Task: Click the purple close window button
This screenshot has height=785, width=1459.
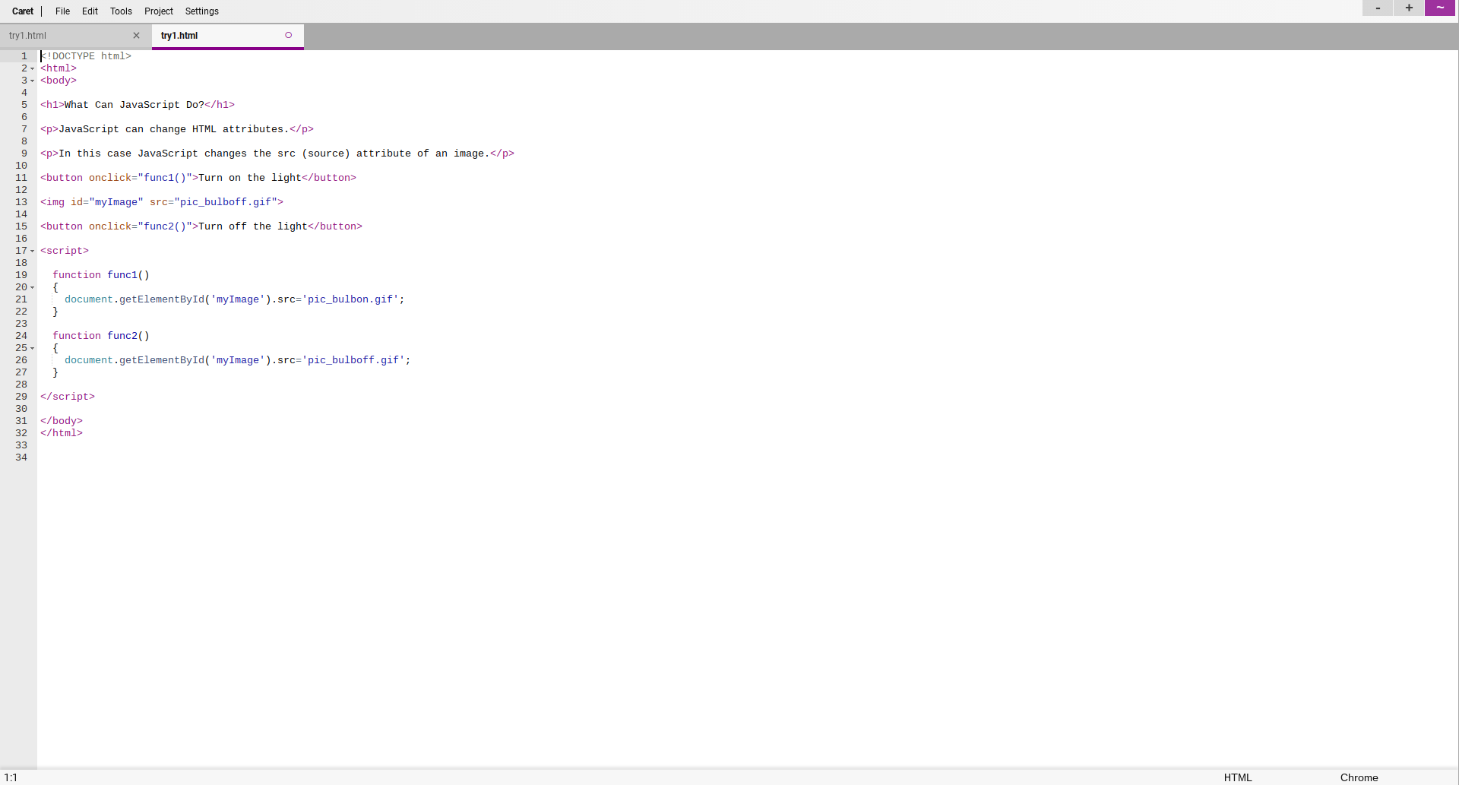Action: coord(1440,8)
